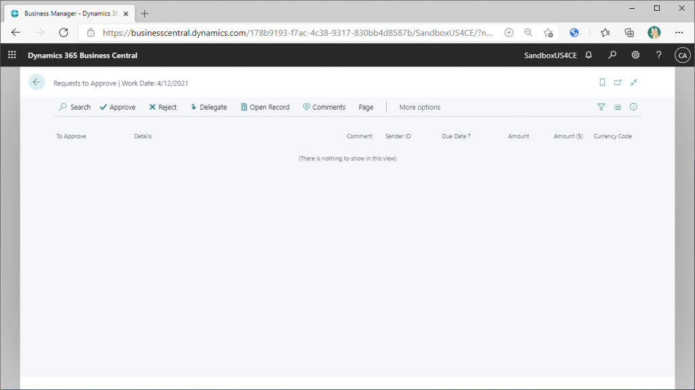Open the Details column header
695x390 pixels.
click(143, 136)
